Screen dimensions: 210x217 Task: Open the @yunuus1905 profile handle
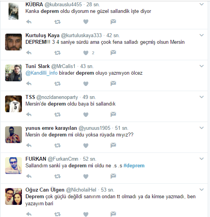coord(94,128)
